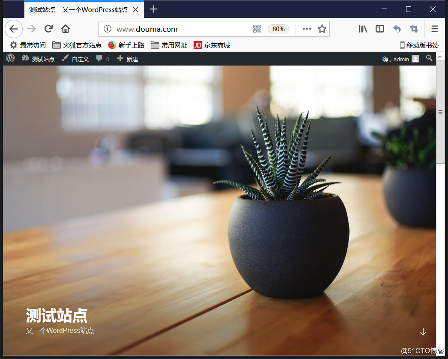Click the admin avatar image
This screenshot has height=359, width=448.
point(415,59)
